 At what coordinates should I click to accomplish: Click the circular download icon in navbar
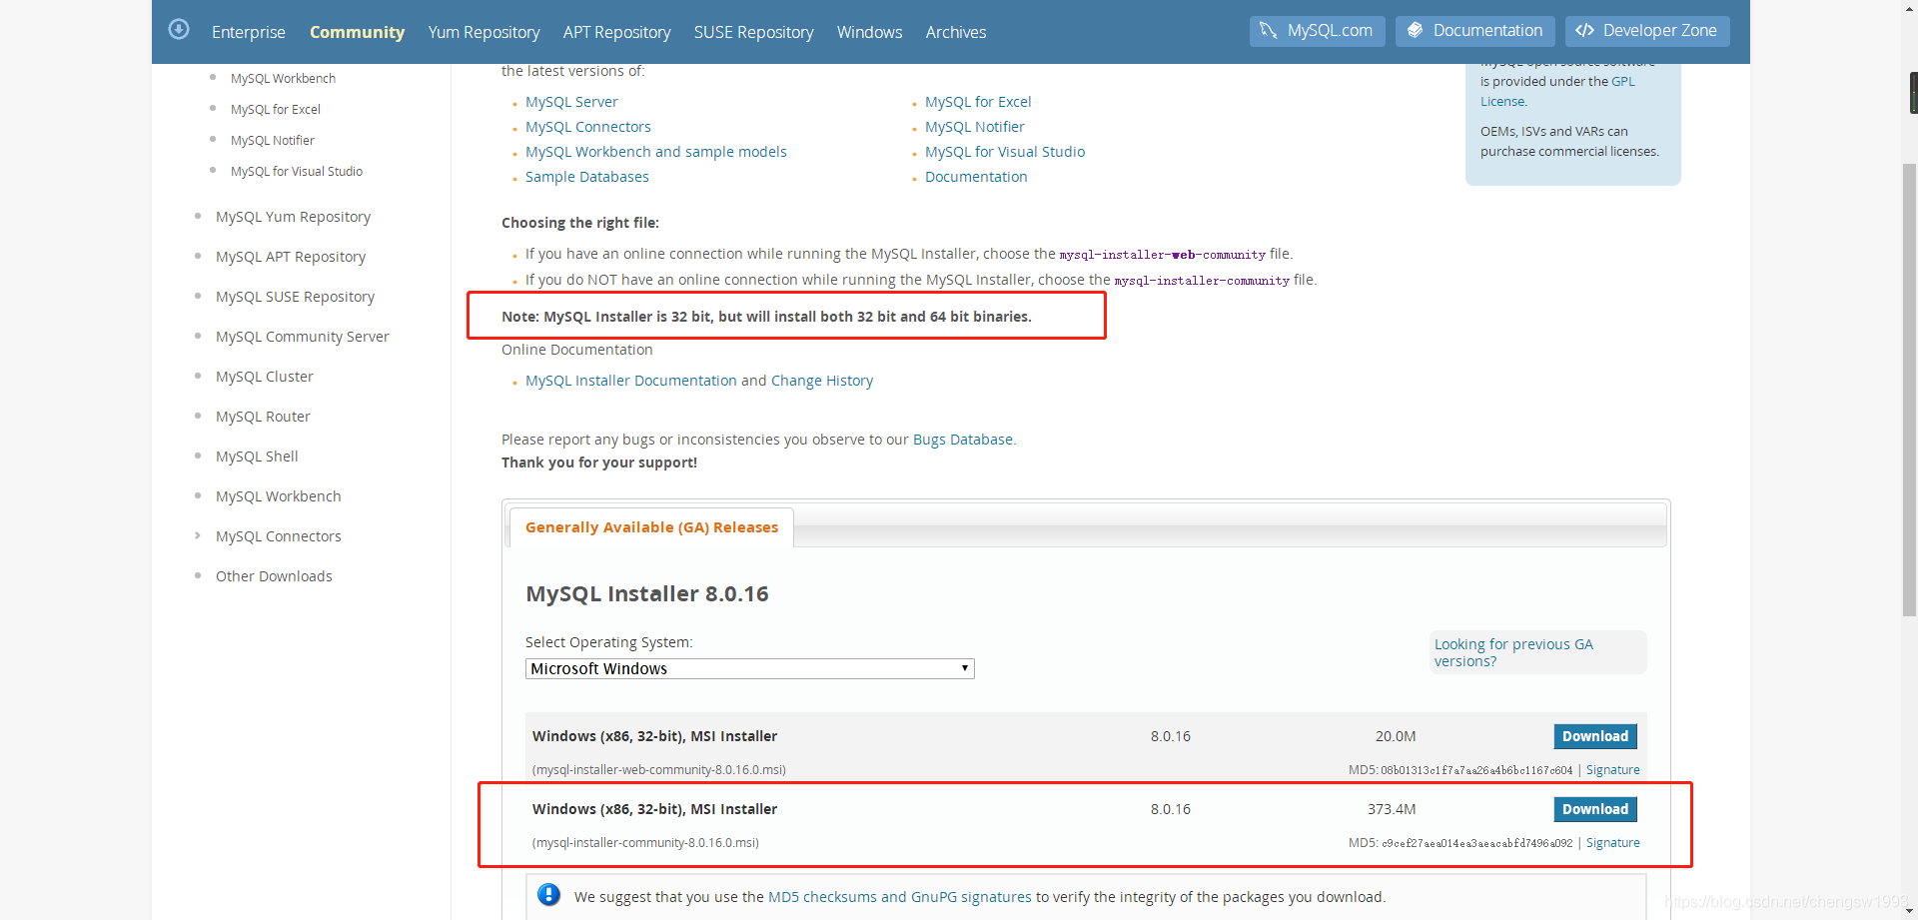(x=179, y=30)
